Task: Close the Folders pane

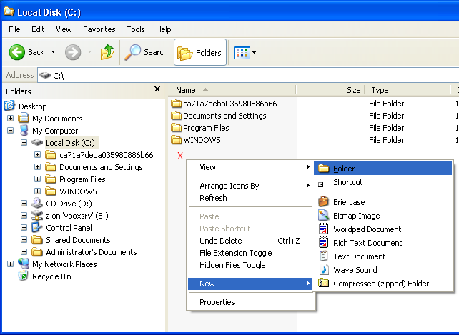Action: pos(157,89)
